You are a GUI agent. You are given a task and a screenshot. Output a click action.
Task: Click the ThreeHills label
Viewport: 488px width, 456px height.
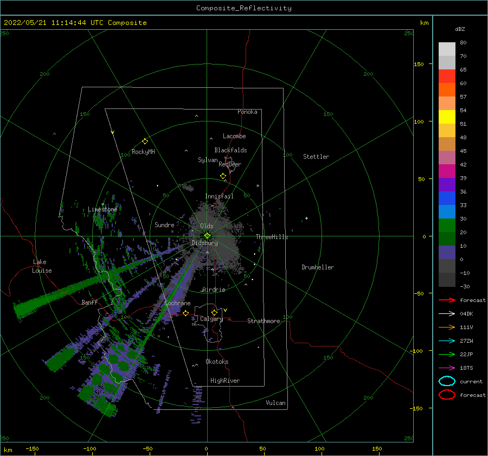coord(272,237)
